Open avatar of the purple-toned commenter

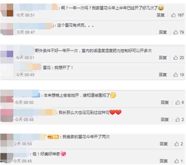tap(7, 54)
